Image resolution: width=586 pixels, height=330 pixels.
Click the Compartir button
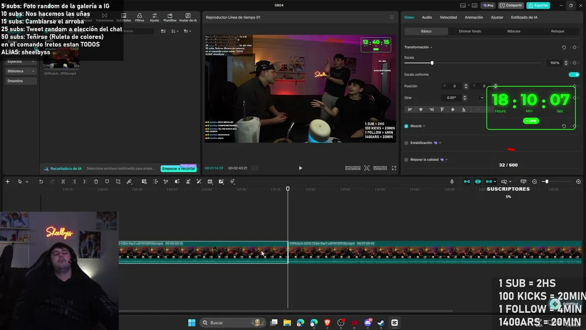(x=511, y=5)
